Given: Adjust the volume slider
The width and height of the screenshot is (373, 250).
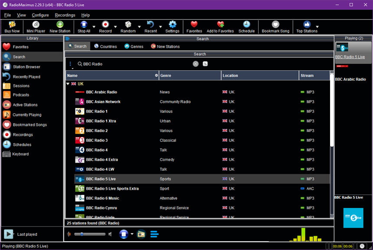Looking at the screenshot, I should click(x=90, y=234).
